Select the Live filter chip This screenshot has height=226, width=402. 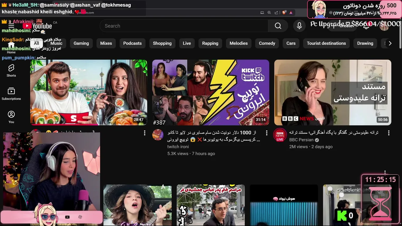(x=187, y=43)
